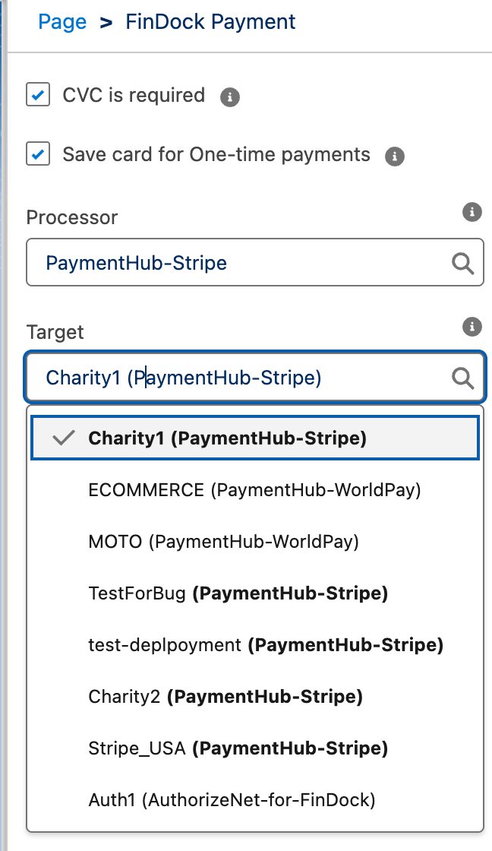Click the search icon in Target field

click(x=462, y=378)
